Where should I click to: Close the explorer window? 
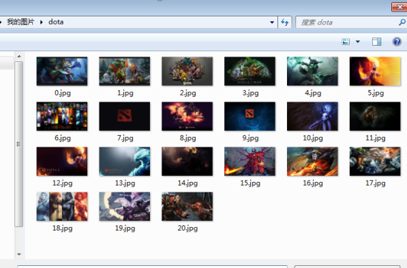pyautogui.click(x=400, y=7)
